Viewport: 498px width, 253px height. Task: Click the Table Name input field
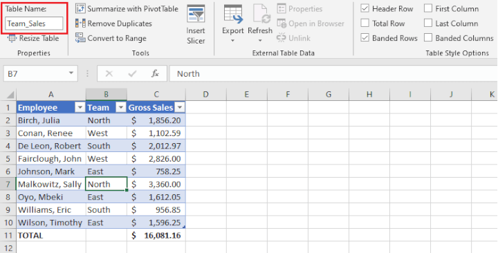click(34, 24)
